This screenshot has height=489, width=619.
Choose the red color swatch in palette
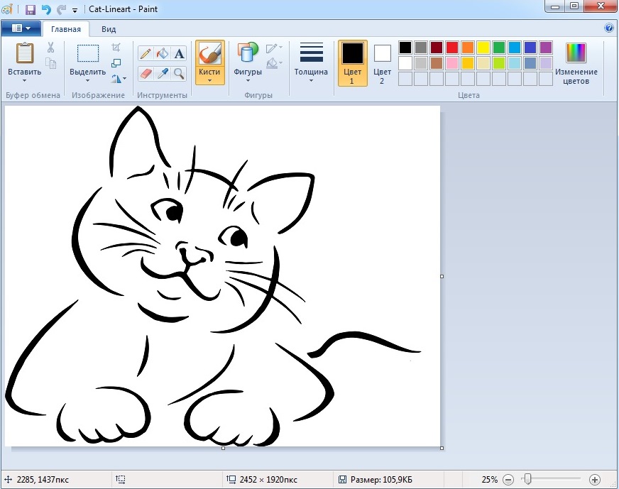click(451, 48)
